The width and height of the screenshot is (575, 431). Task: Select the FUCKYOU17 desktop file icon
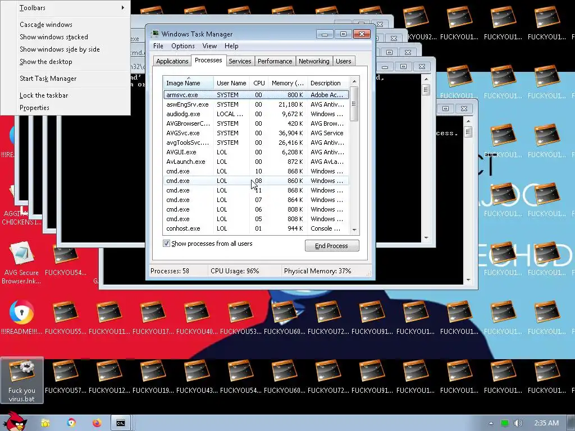click(x=153, y=318)
